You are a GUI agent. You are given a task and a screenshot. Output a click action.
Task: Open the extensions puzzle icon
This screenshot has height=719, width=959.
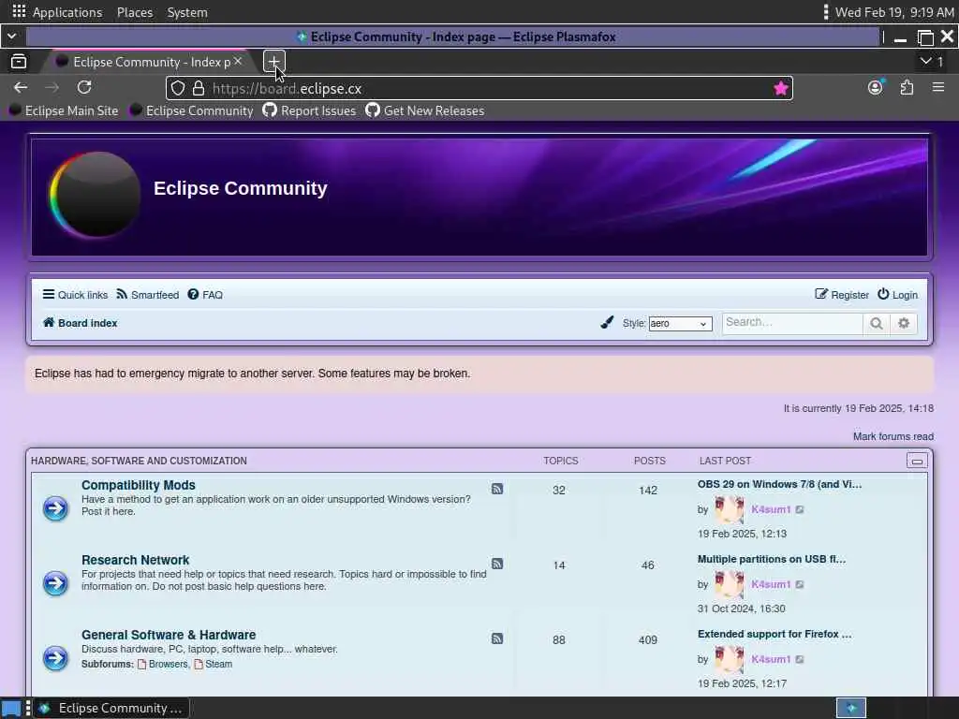[907, 87]
